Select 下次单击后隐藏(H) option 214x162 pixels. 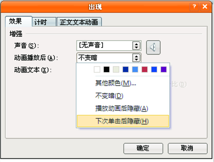click(x=123, y=121)
